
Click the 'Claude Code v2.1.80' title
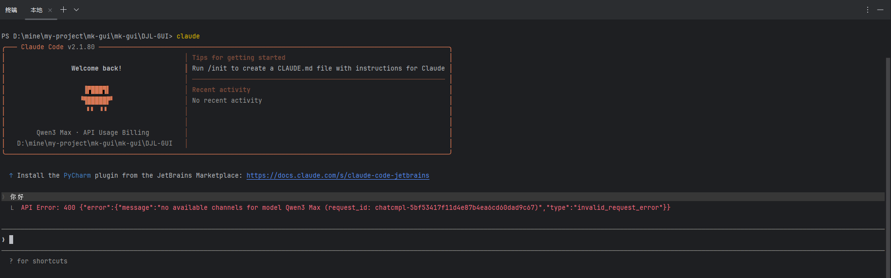[x=58, y=47]
